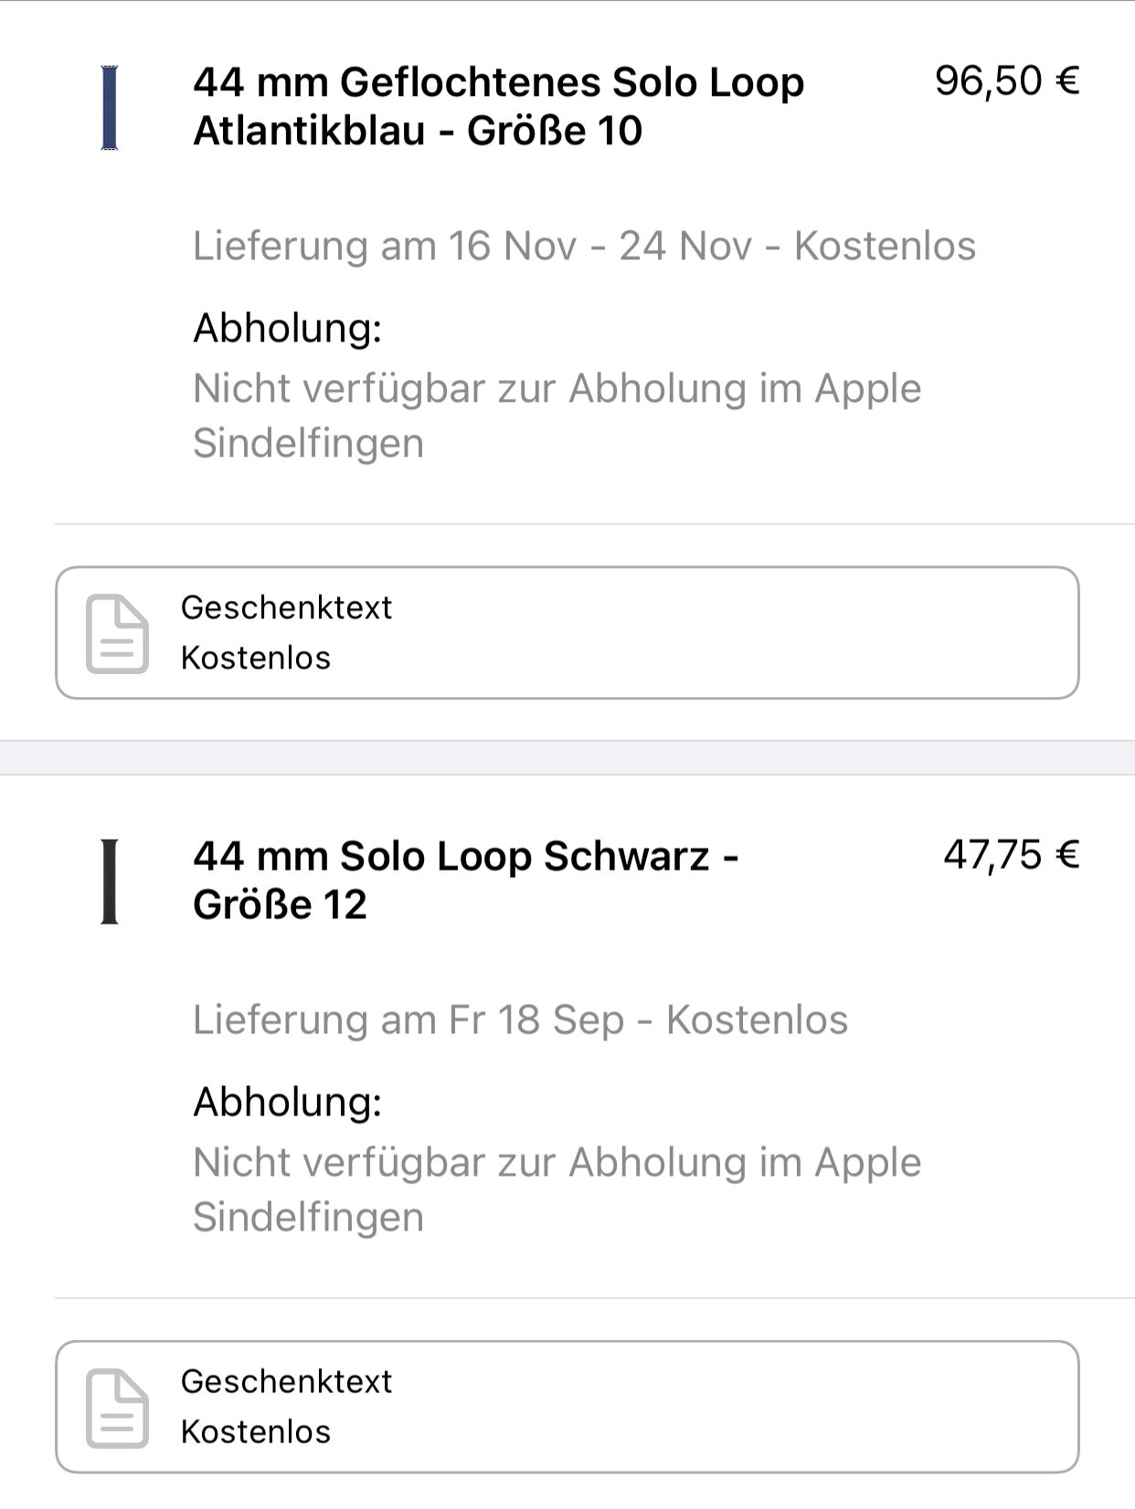Tap the 16 Nov - 24 Nov delivery line
This screenshot has width=1135, height=1509.
click(x=584, y=246)
